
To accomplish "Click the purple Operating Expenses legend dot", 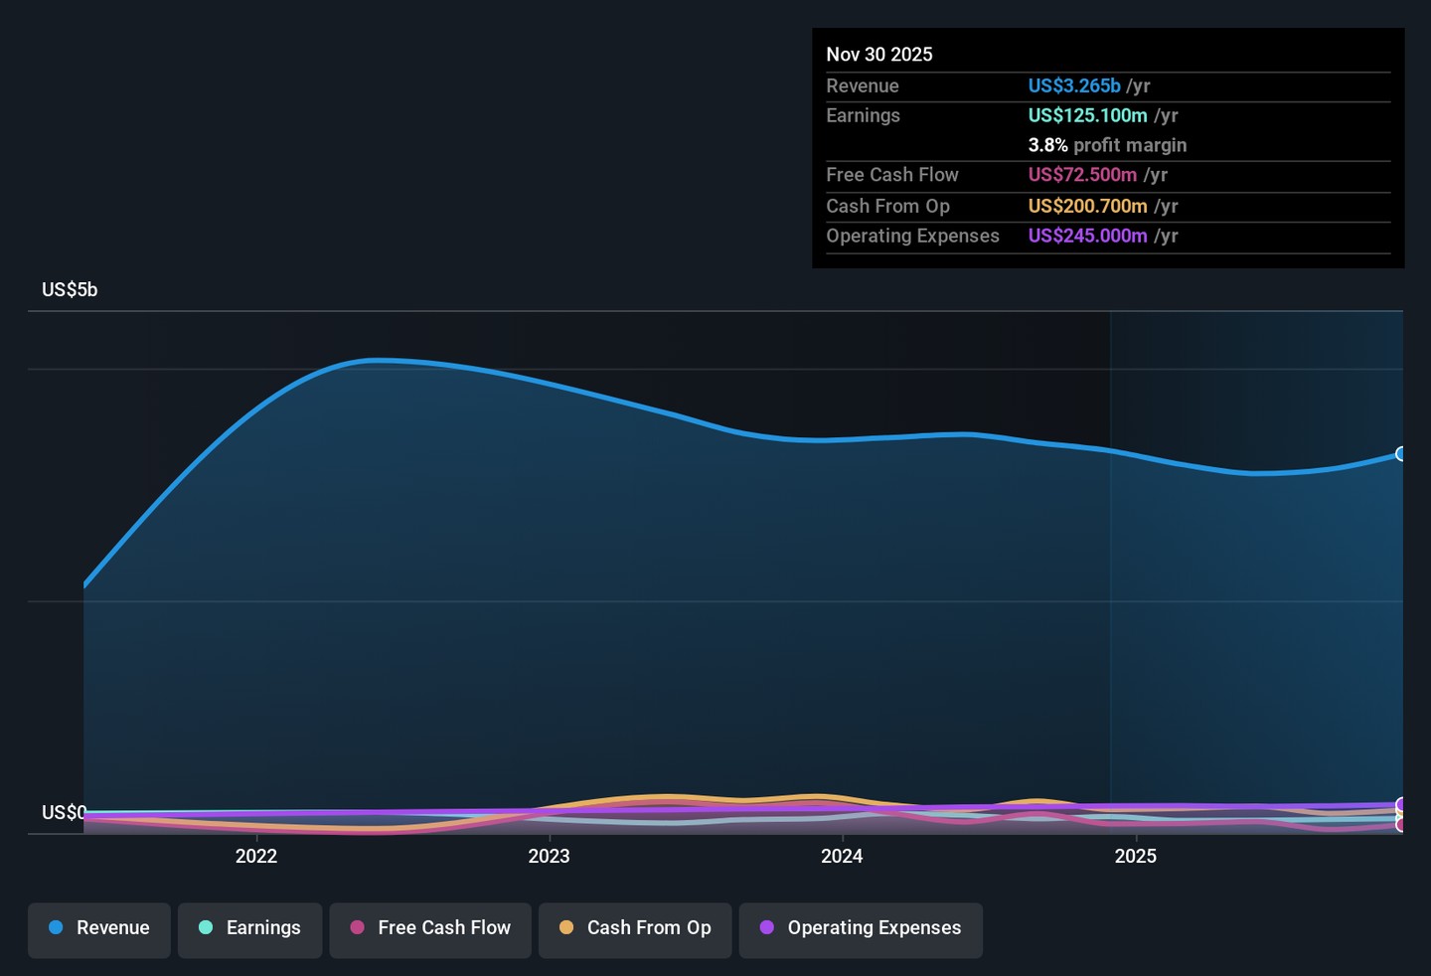I will coord(767,927).
